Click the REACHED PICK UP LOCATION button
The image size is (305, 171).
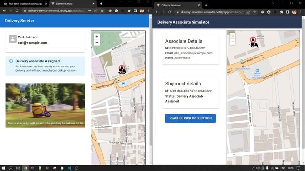[191, 118]
